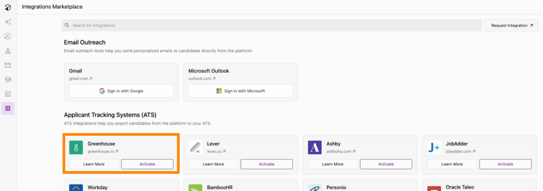Screen dimensions: 543x191
Task: Click the Lever logo icon
Action: click(196, 148)
